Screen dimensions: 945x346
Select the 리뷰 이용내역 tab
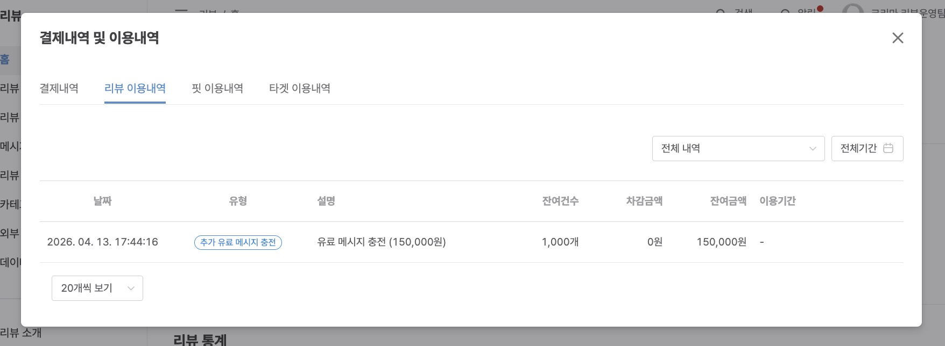click(135, 88)
